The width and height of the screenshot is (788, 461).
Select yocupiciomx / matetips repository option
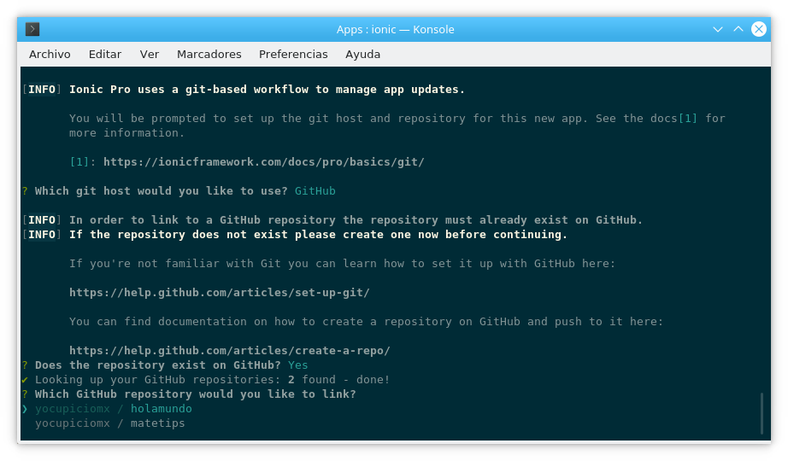click(x=109, y=423)
